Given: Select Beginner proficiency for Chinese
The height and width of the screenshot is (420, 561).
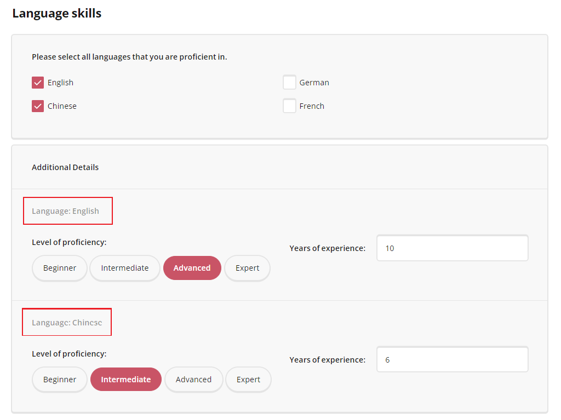Looking at the screenshot, I should pos(59,379).
